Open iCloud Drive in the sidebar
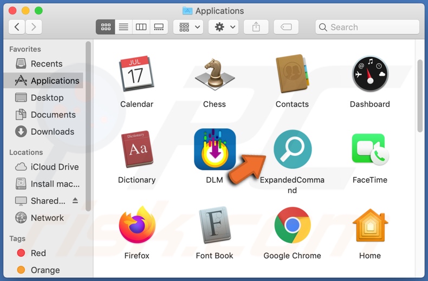The height and width of the screenshot is (281, 428). coord(44,167)
